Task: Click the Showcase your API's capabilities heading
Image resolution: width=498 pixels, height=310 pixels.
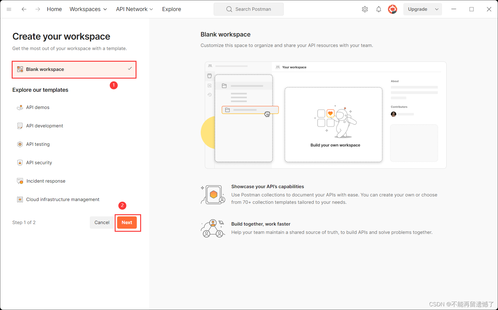Action: click(267, 187)
